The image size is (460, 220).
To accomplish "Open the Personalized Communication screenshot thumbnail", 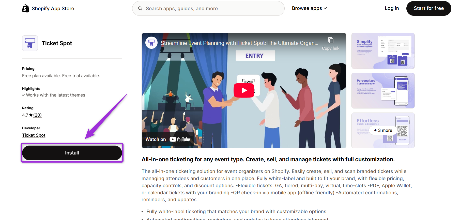I will [x=383, y=91].
